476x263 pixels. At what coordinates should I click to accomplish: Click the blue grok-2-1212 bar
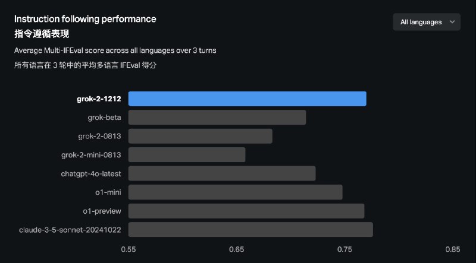click(247, 99)
